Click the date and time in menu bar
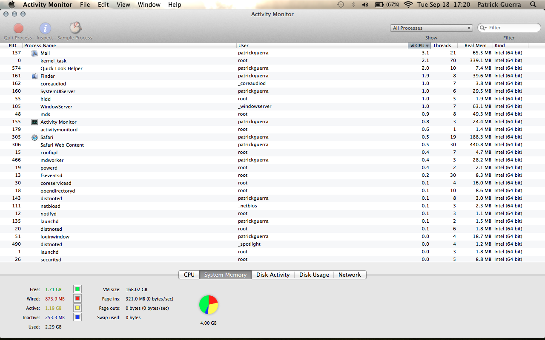The image size is (545, 340). (x=444, y=5)
